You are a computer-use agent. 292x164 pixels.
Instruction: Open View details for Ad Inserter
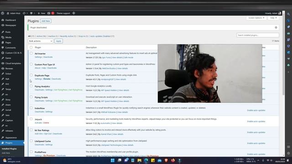(x=117, y=57)
